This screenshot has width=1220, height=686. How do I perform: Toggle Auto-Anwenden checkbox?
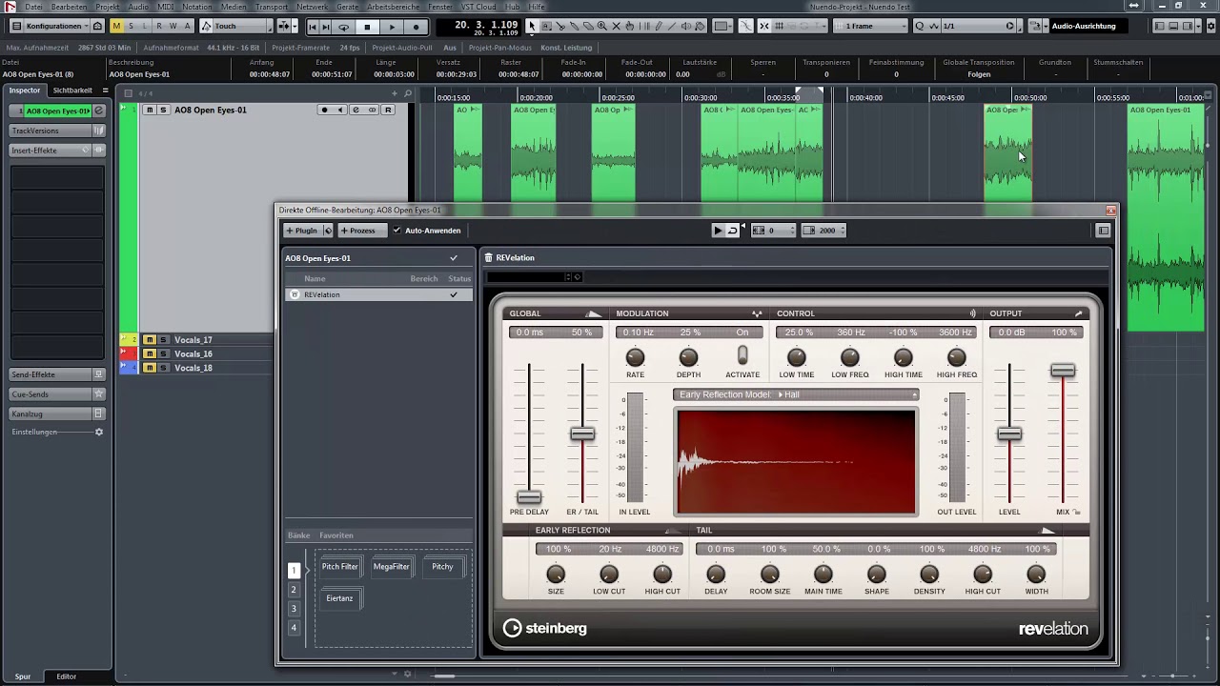coord(396,231)
